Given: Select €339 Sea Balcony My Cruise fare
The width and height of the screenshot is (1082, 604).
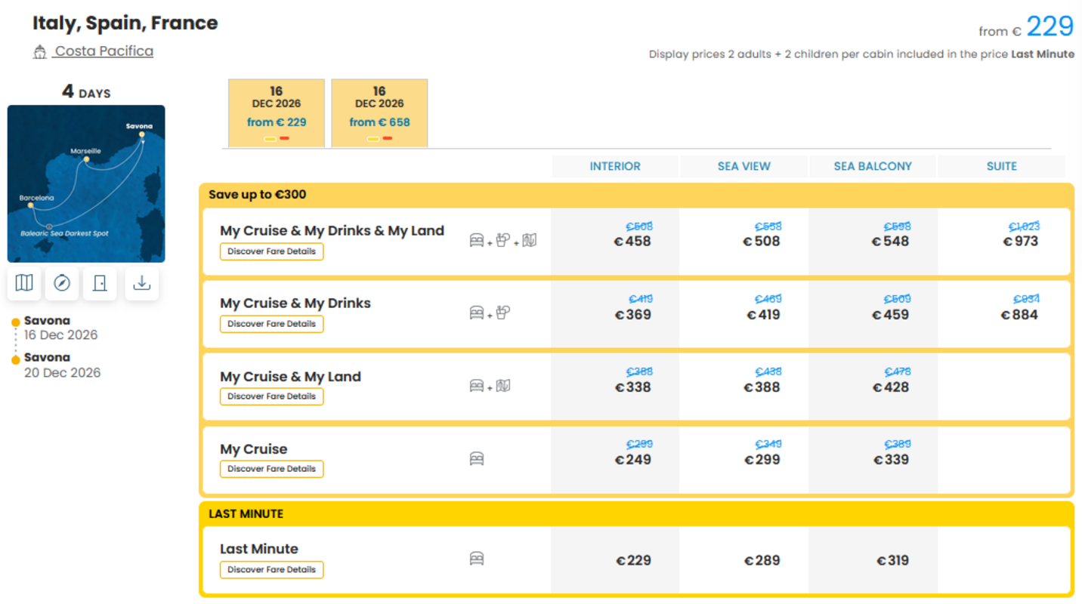Looking at the screenshot, I should (891, 460).
